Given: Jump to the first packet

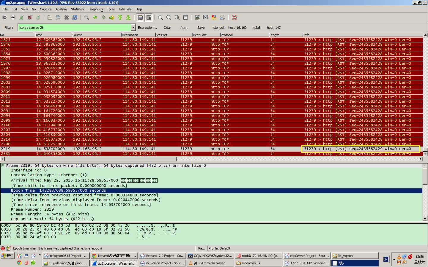Looking at the screenshot, I should [120, 18].
